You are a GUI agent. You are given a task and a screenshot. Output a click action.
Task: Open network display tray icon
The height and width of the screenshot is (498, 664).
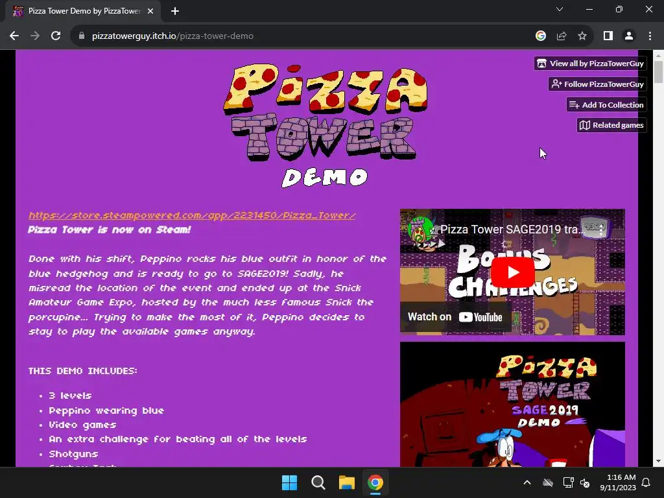click(x=568, y=482)
